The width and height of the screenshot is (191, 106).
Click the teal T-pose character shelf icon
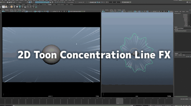(20, 7)
